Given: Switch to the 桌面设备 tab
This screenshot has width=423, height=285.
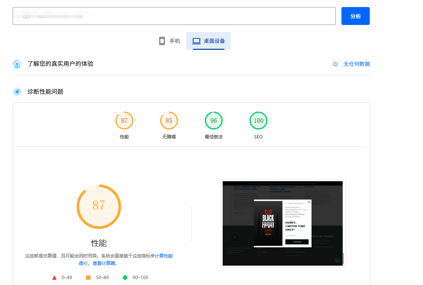Looking at the screenshot, I should (209, 41).
